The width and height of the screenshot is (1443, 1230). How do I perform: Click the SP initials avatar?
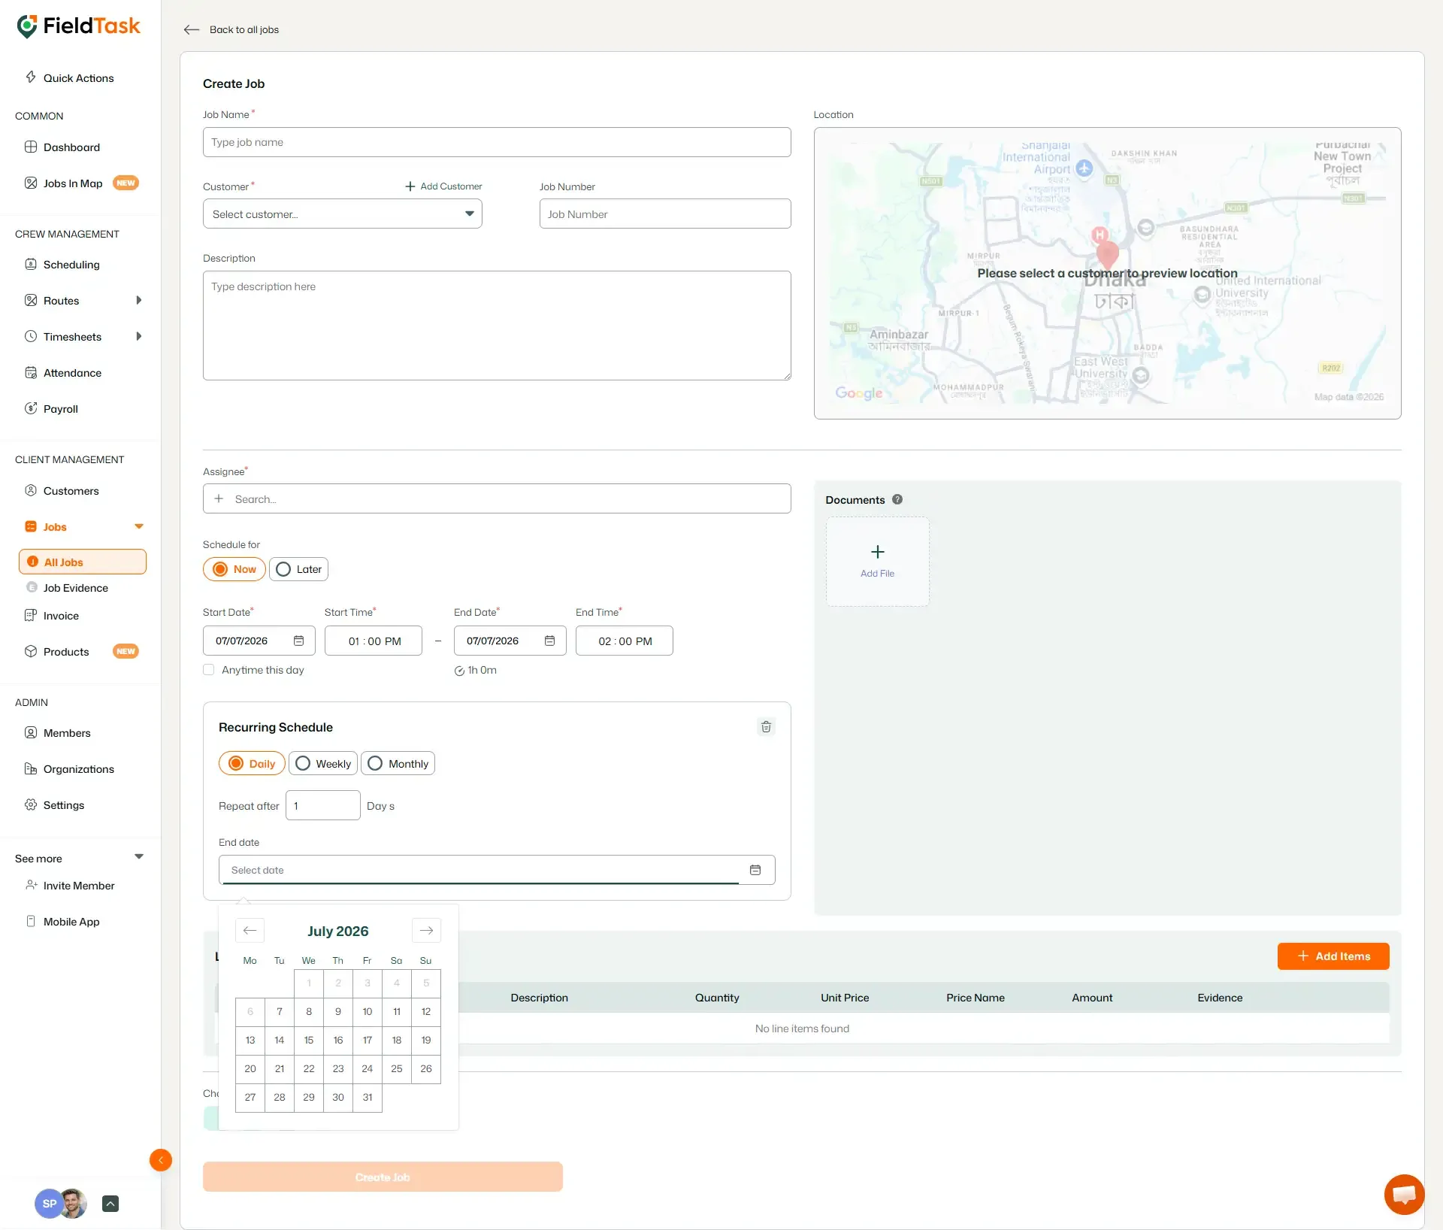click(48, 1204)
